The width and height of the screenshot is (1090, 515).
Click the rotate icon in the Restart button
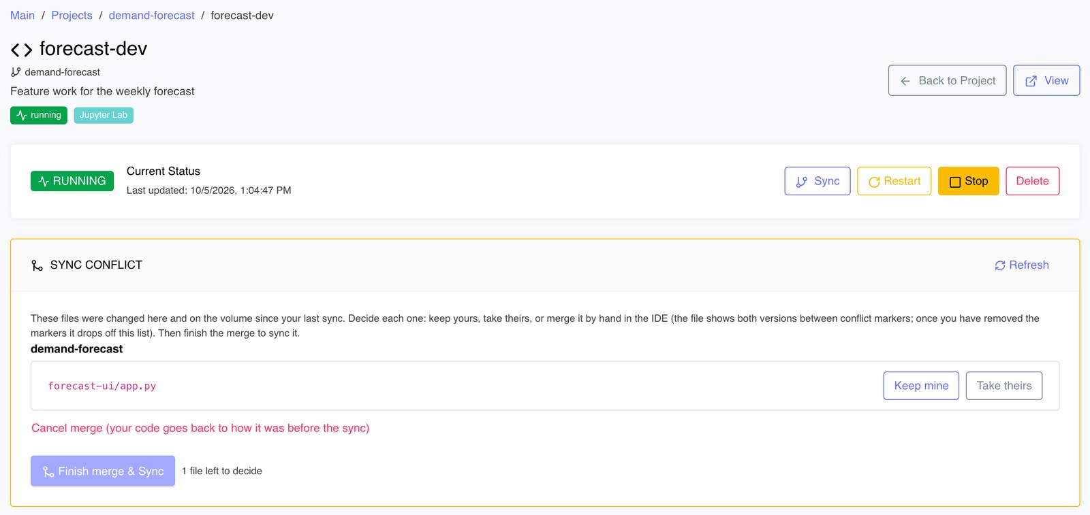tap(874, 182)
